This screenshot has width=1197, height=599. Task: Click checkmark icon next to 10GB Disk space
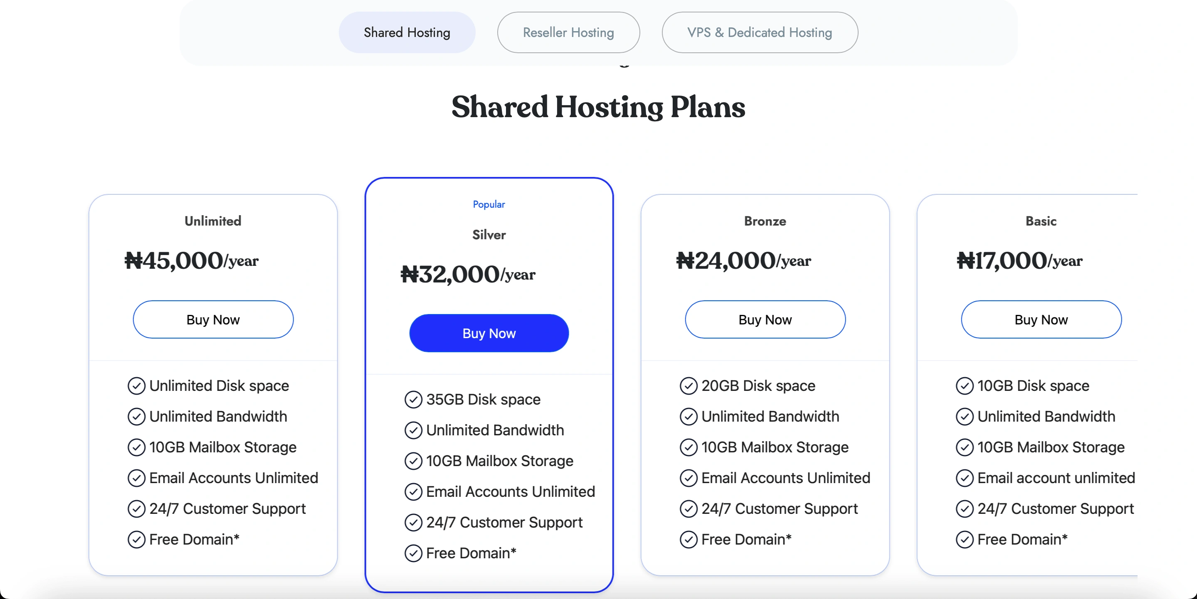click(964, 386)
